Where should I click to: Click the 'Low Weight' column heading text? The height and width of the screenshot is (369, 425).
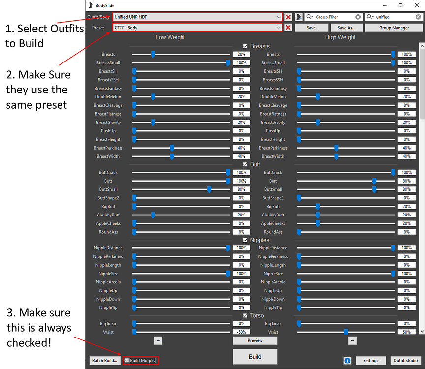coord(170,37)
